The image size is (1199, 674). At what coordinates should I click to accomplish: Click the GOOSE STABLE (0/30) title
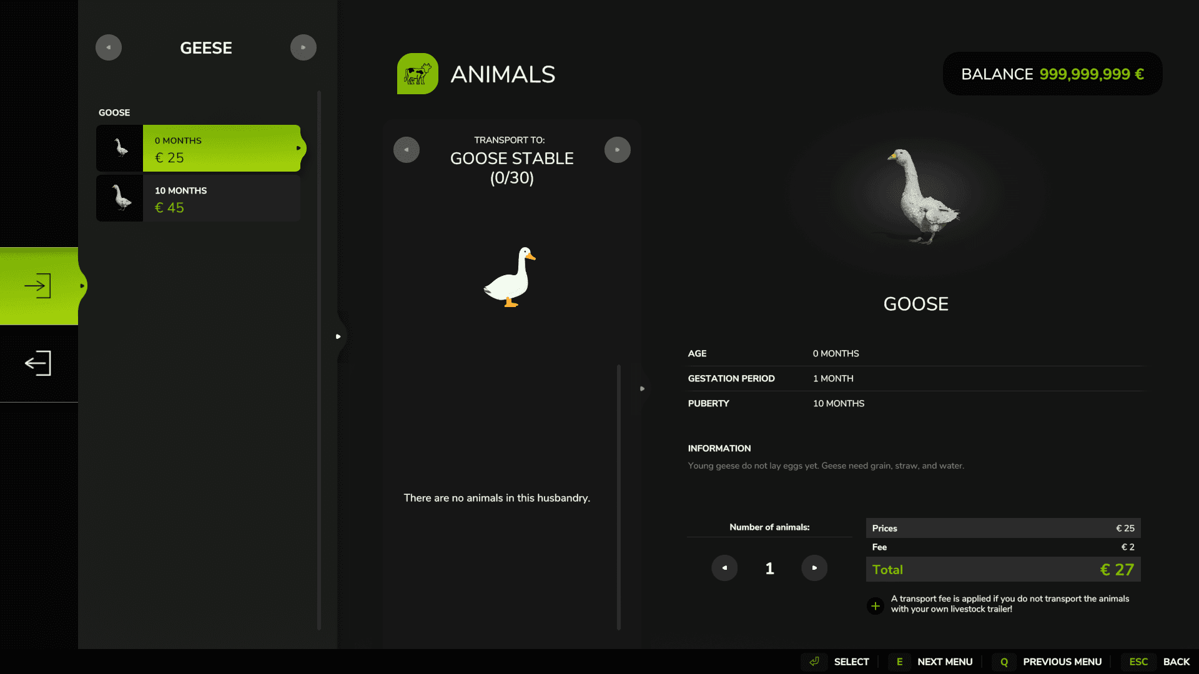512,168
